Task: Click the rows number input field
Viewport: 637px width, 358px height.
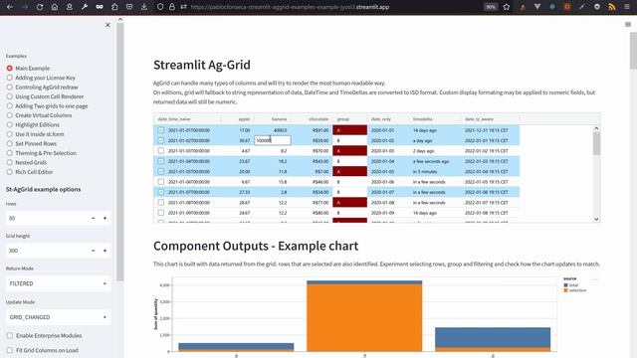Action: (x=47, y=218)
